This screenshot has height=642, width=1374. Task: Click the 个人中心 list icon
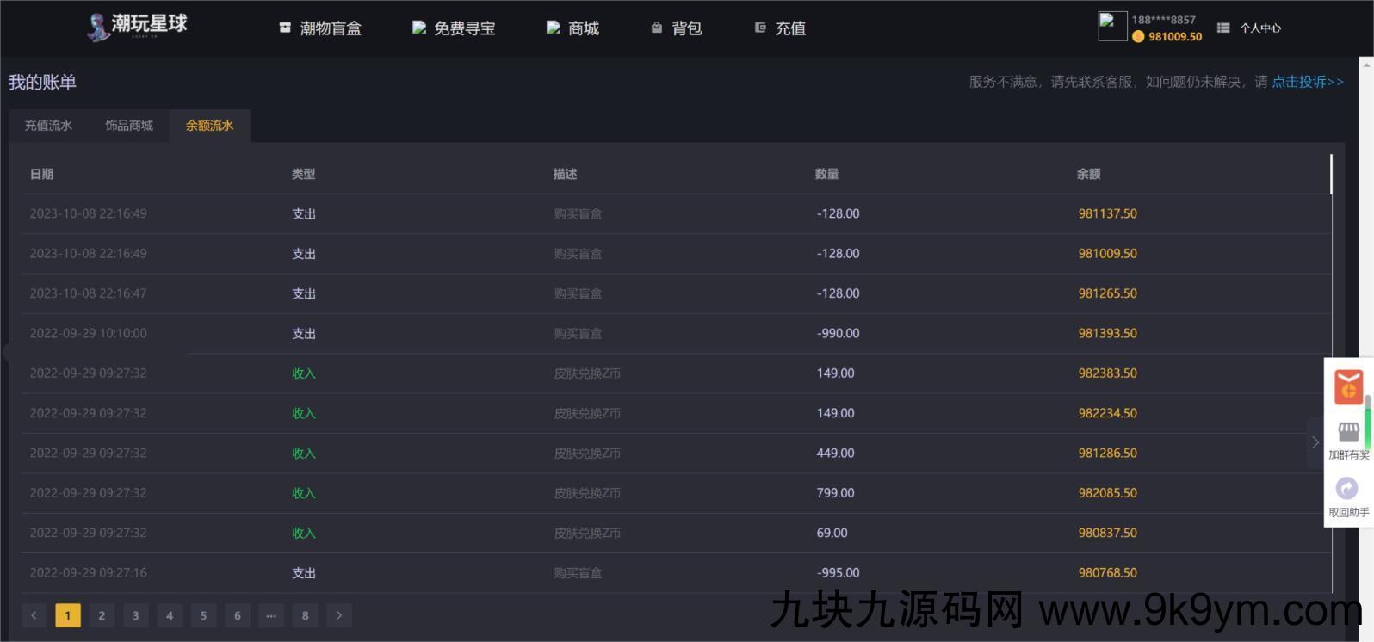point(1223,28)
